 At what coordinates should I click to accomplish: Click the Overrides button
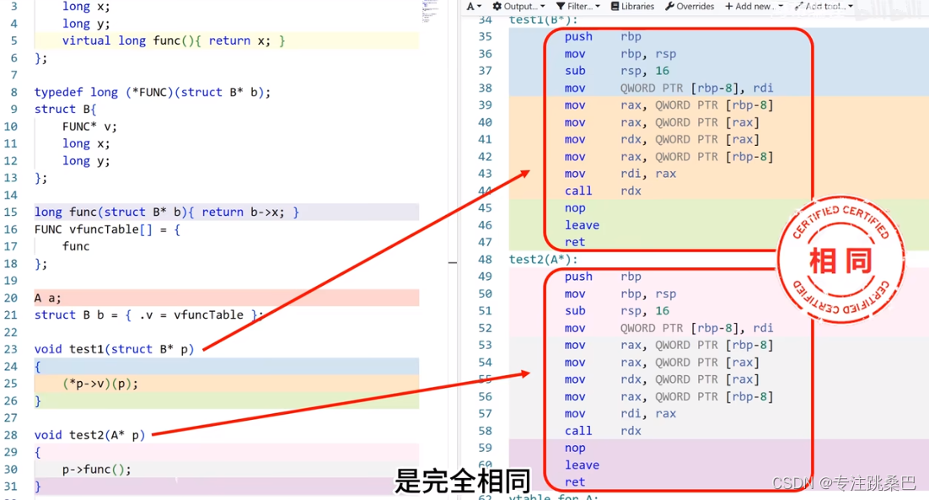pyautogui.click(x=691, y=6)
